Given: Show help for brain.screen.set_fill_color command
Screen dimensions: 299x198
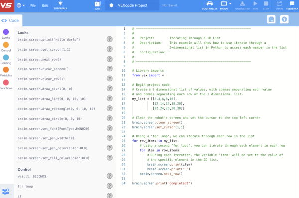Looking at the screenshot, I should 110,158.
